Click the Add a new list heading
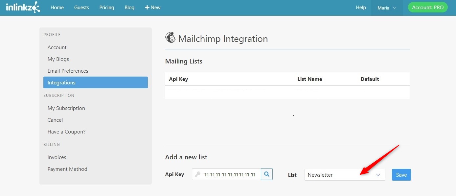The height and width of the screenshot is (196, 456). click(x=186, y=157)
